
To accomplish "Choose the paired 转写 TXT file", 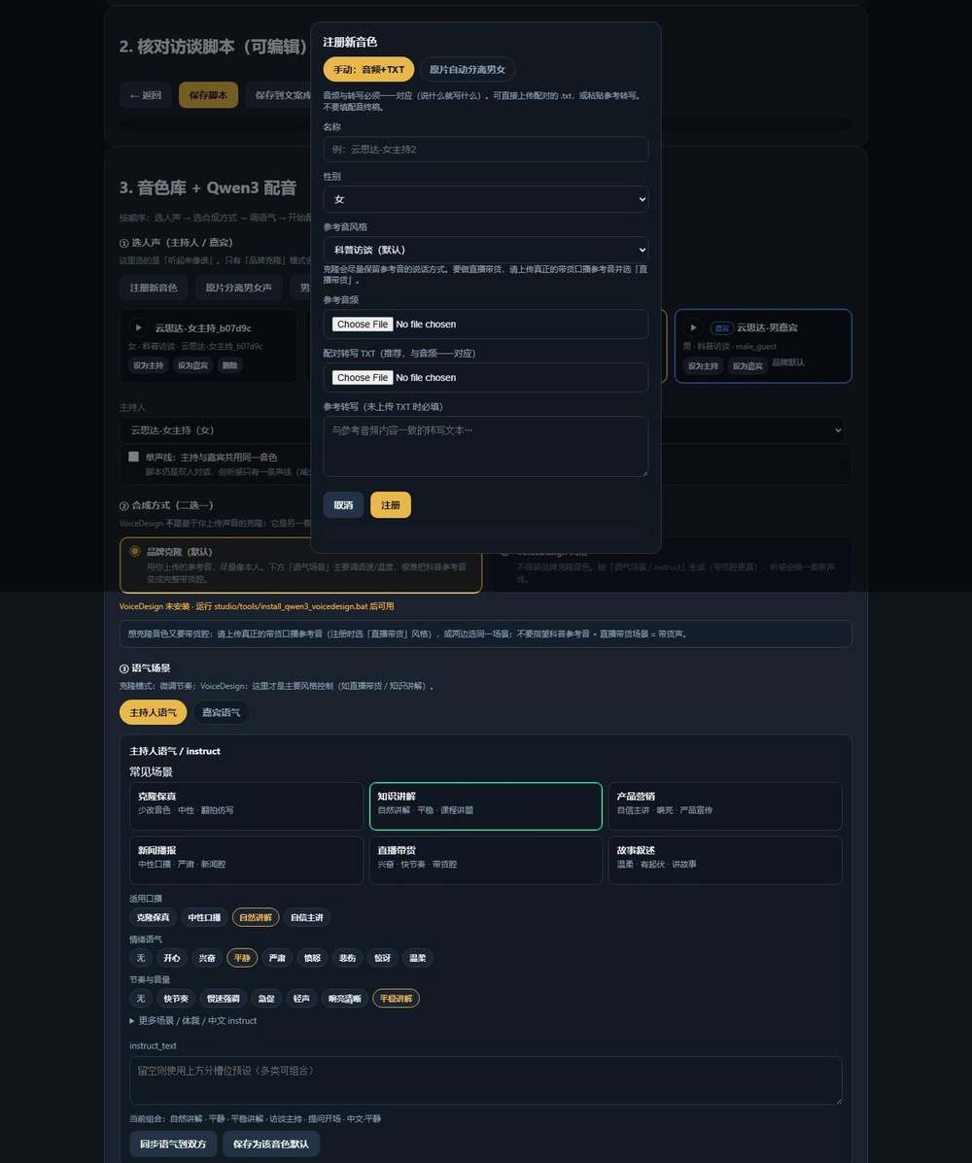I will [363, 378].
